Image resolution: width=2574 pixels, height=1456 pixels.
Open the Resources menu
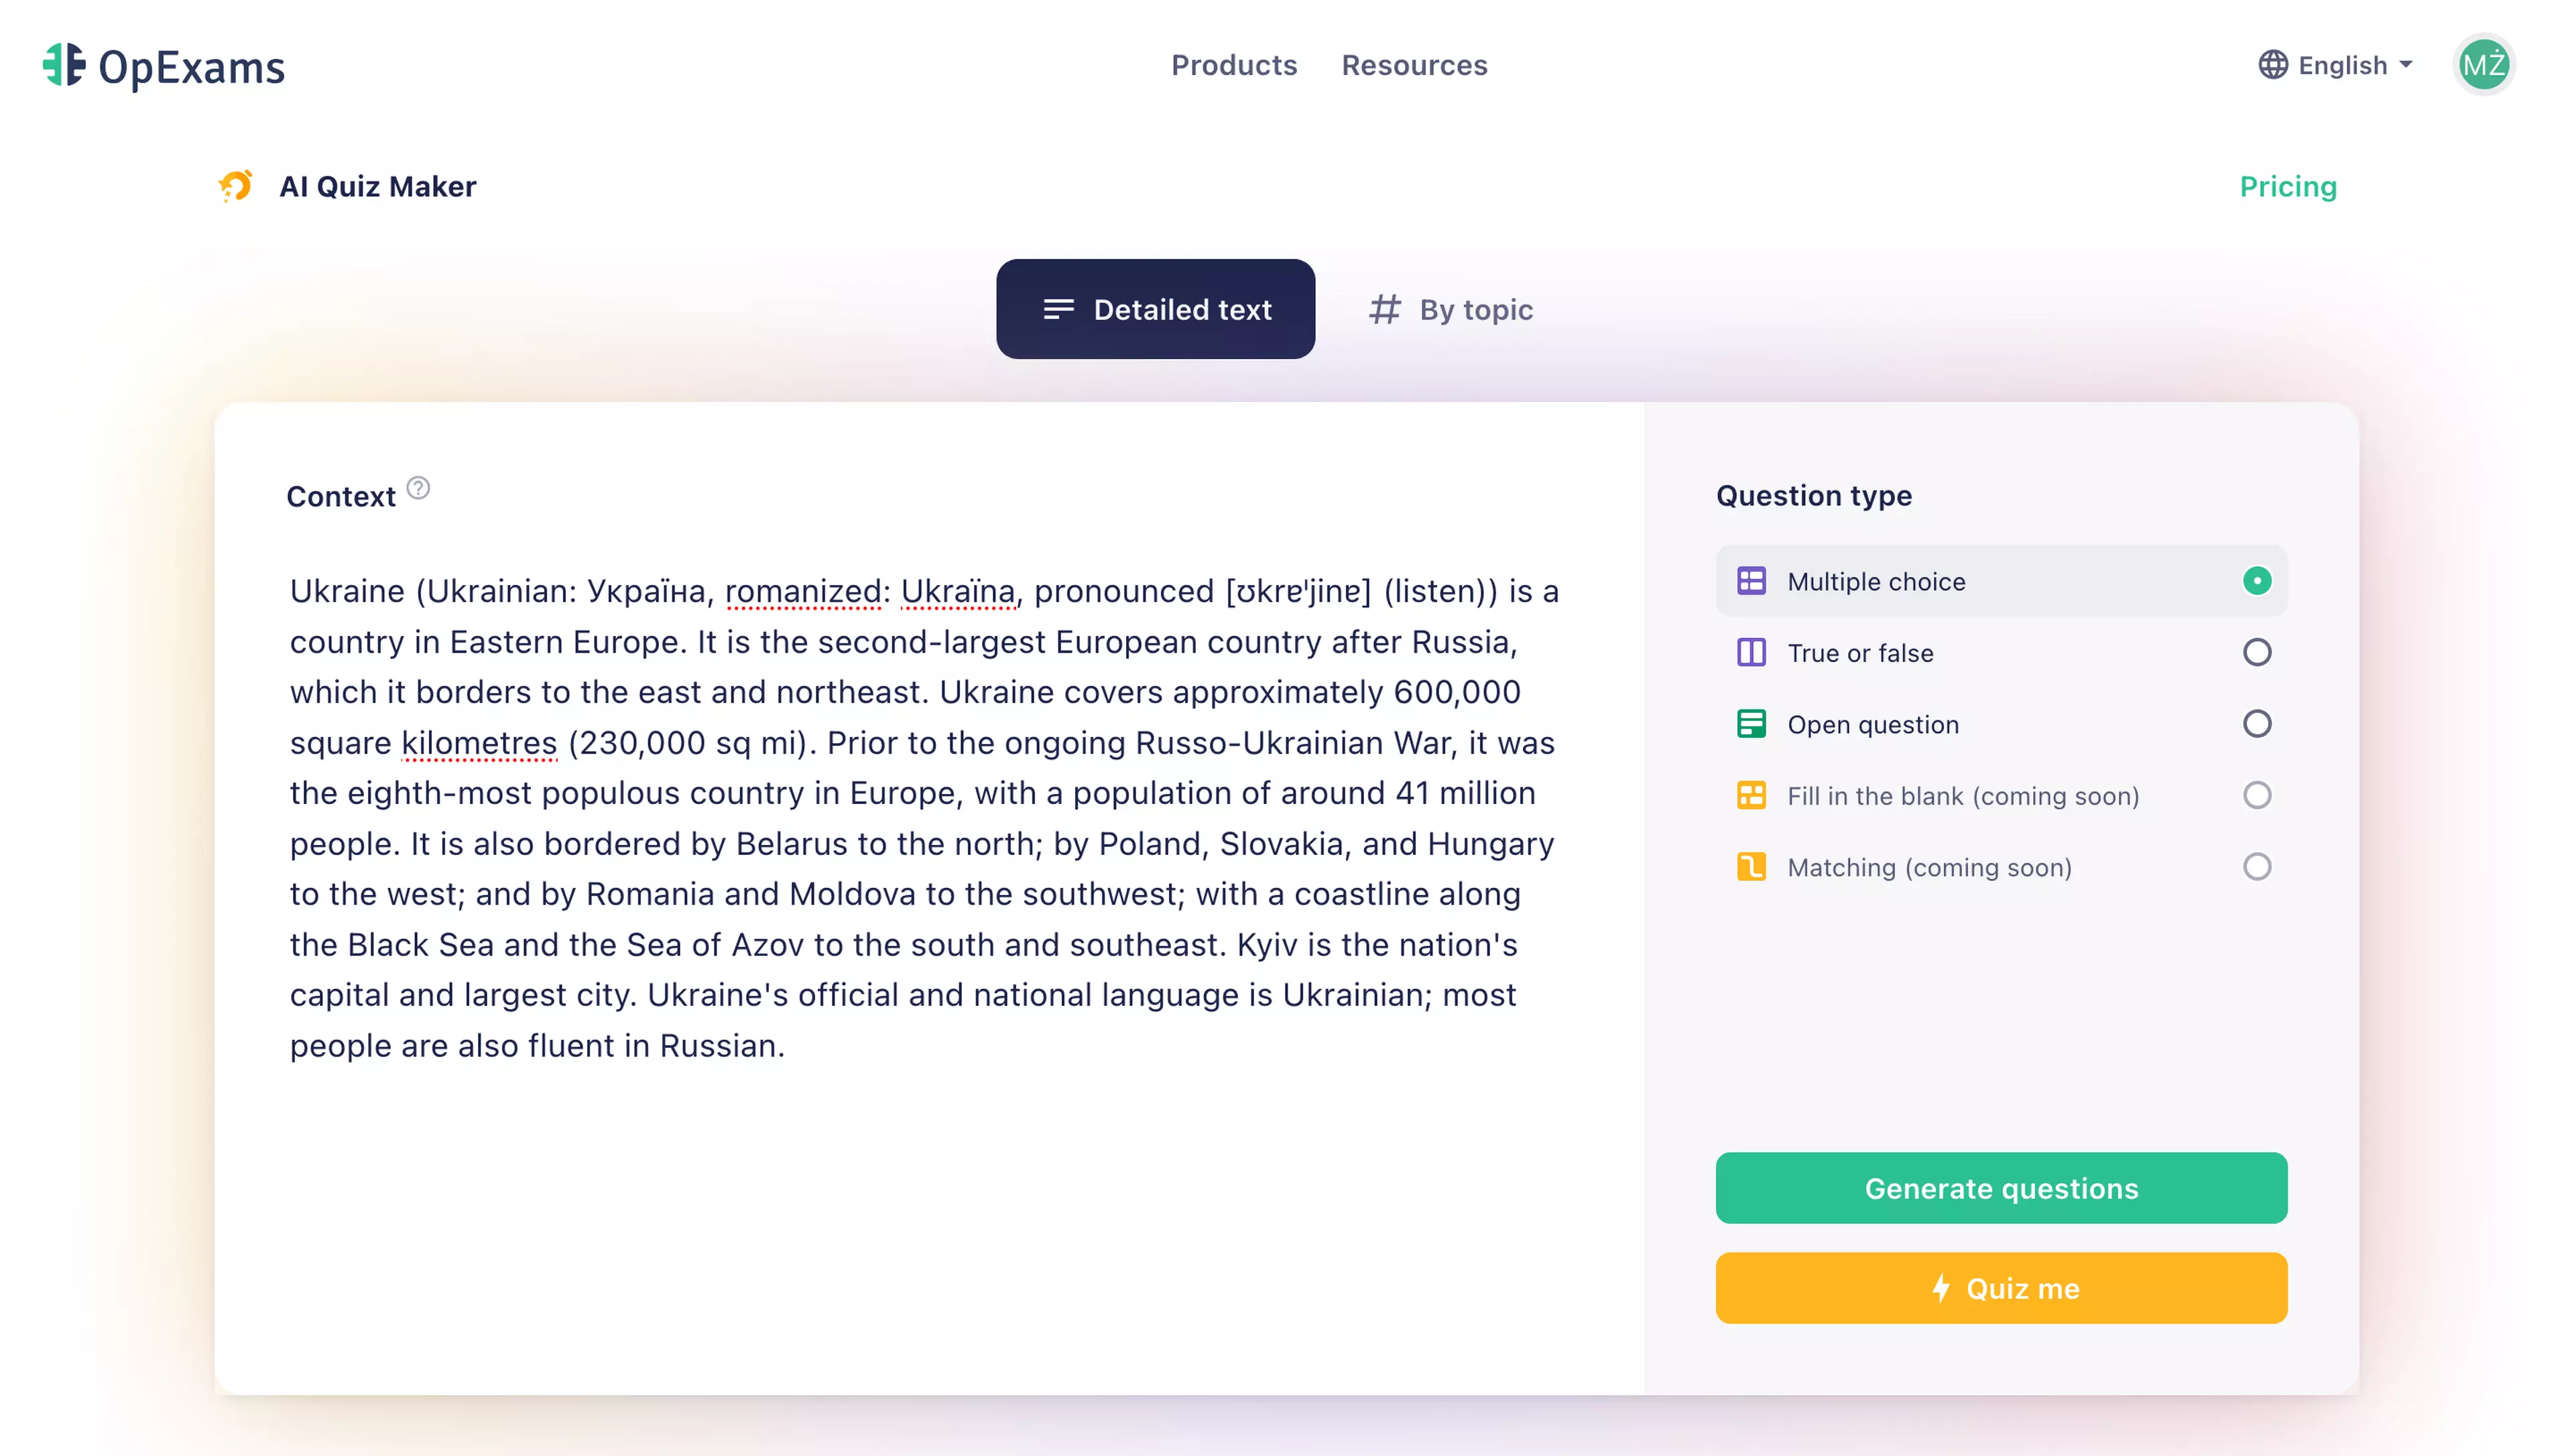coord(1414,64)
